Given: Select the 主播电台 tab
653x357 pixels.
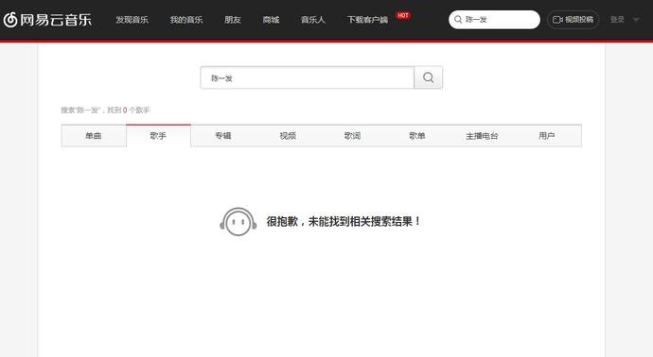Looking at the screenshot, I should coord(482,136).
